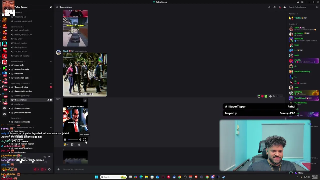
Task: Open the TbOne Gaming server dropdown
Action: (22, 7)
